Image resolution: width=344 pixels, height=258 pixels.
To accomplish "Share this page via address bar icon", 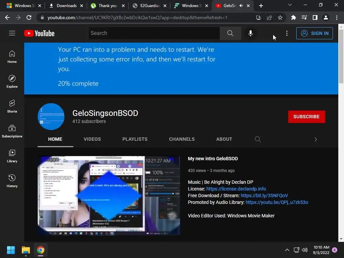I will pos(269,17).
